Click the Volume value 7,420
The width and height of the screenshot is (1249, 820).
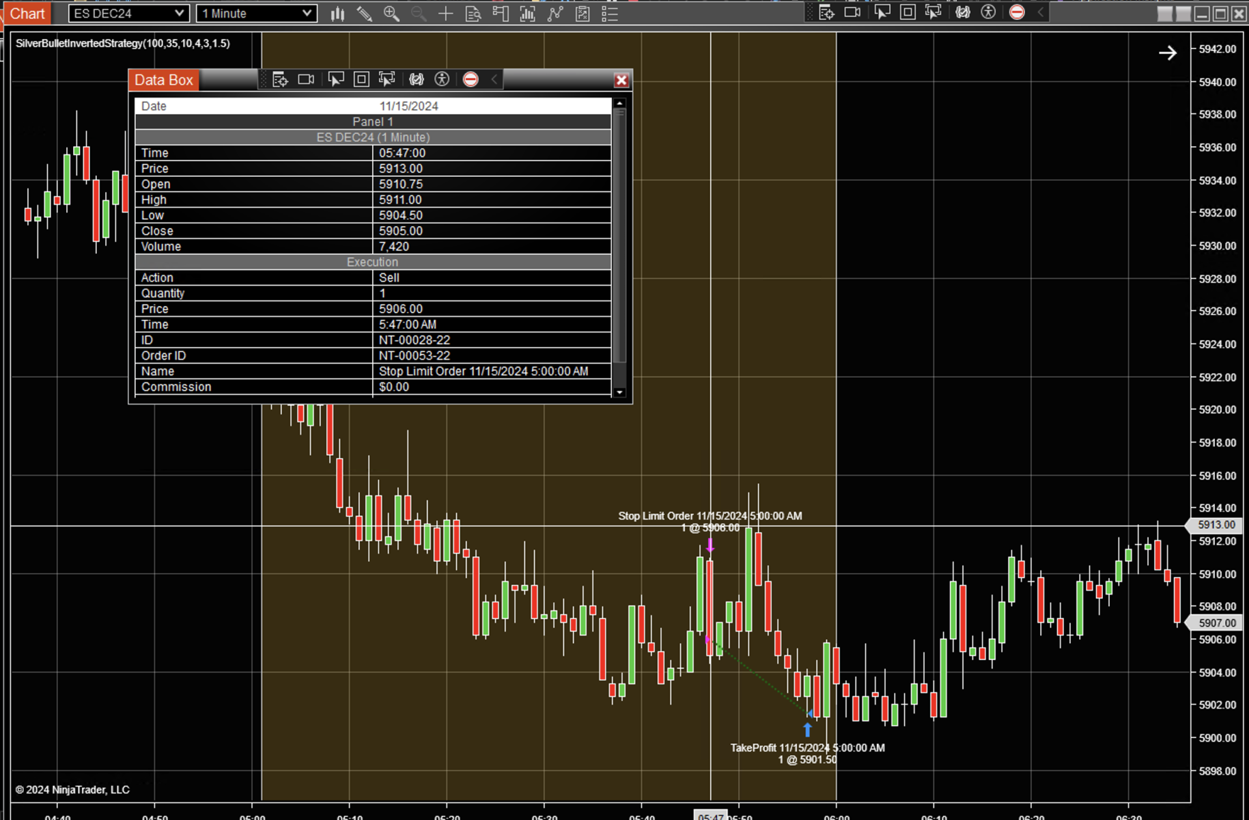tap(394, 247)
